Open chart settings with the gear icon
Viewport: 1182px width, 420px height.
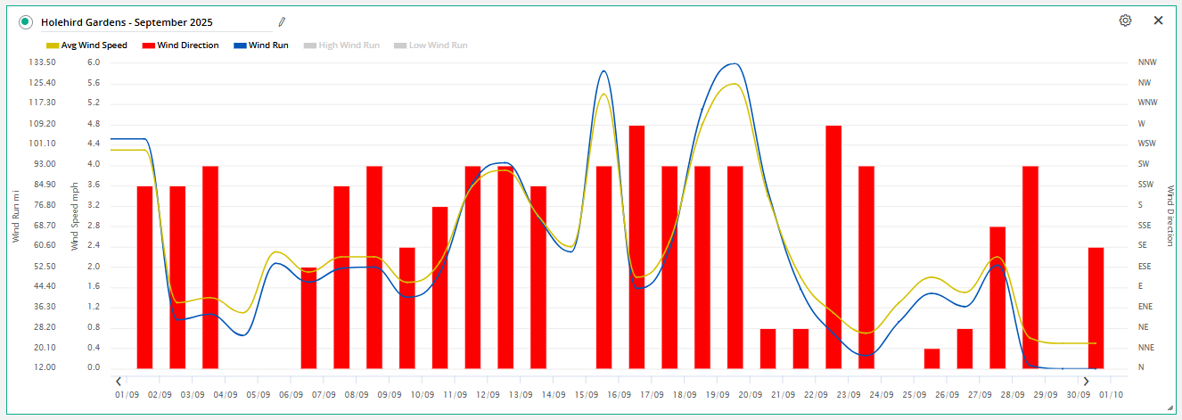(x=1125, y=21)
